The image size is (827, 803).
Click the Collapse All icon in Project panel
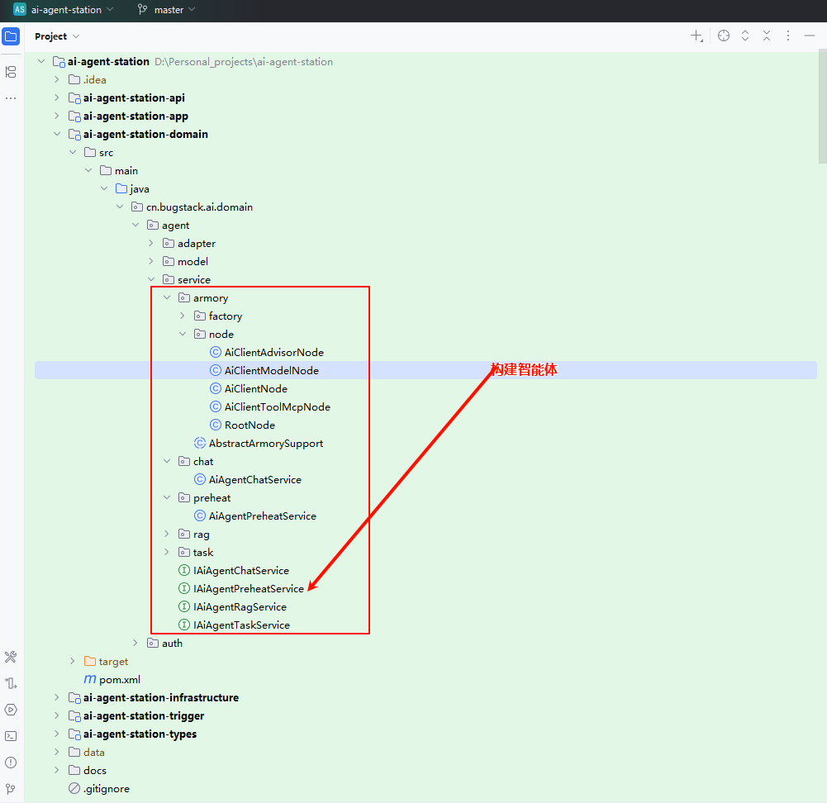pos(767,36)
